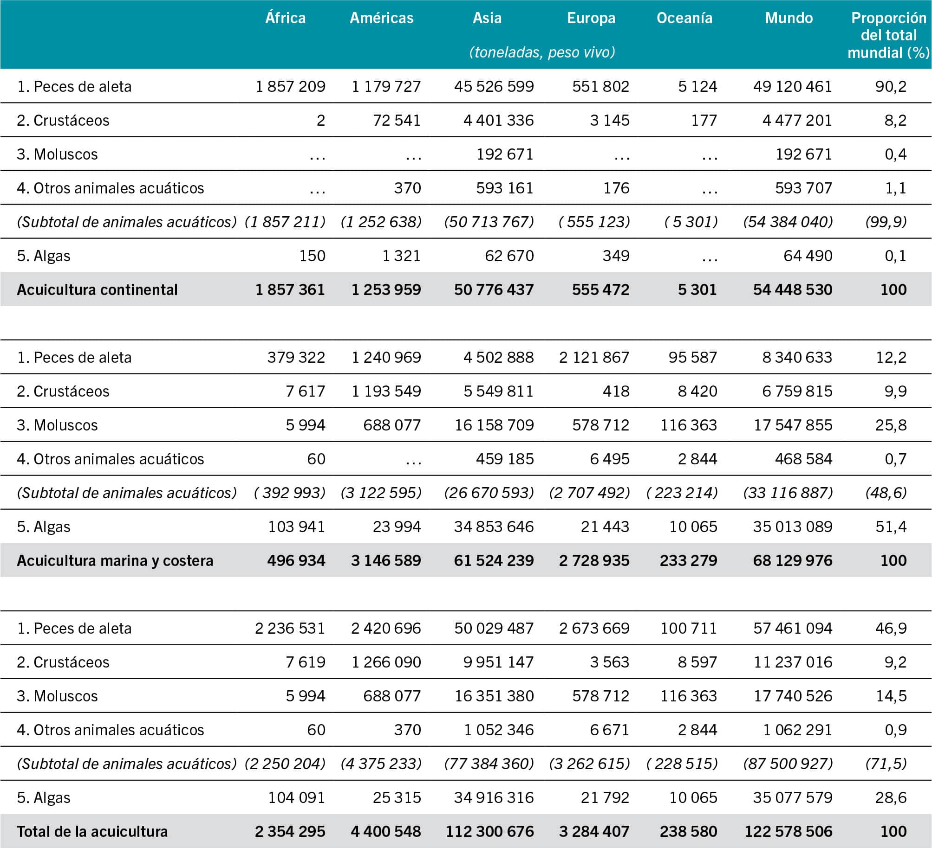Click the value 1 062 291

[x=797, y=730]
